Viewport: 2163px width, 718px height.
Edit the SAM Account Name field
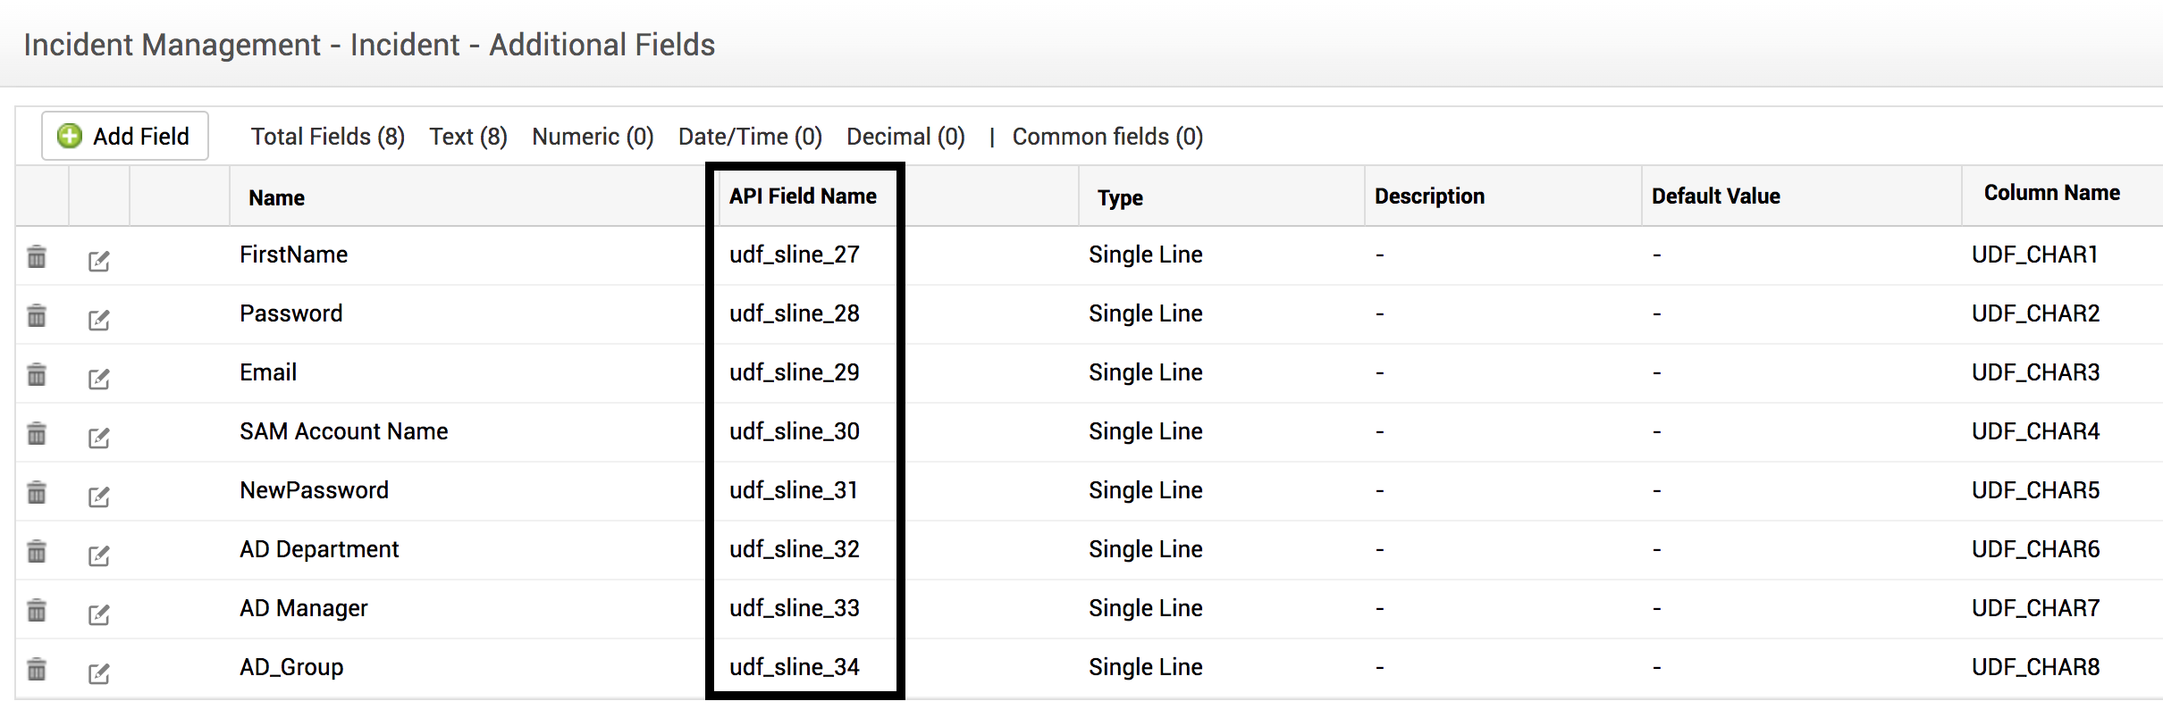[x=98, y=438]
